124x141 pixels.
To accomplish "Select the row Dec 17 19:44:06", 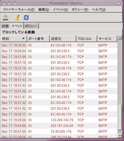I will [x=59, y=126].
